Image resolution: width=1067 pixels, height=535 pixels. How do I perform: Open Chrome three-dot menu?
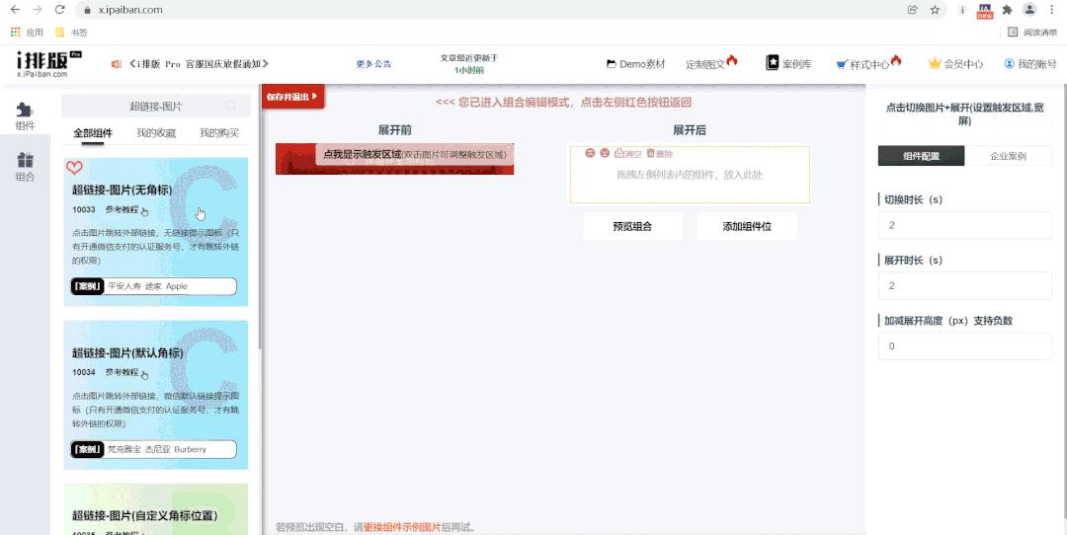coord(1052,10)
